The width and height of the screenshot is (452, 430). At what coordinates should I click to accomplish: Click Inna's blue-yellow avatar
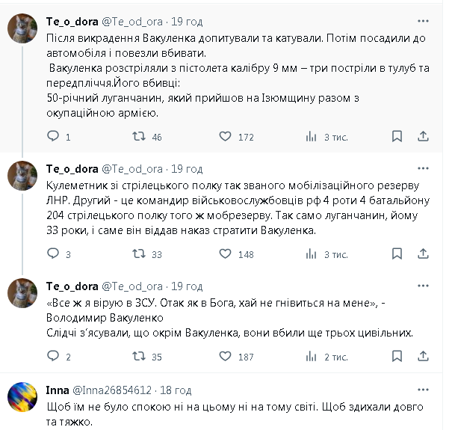coord(22,397)
